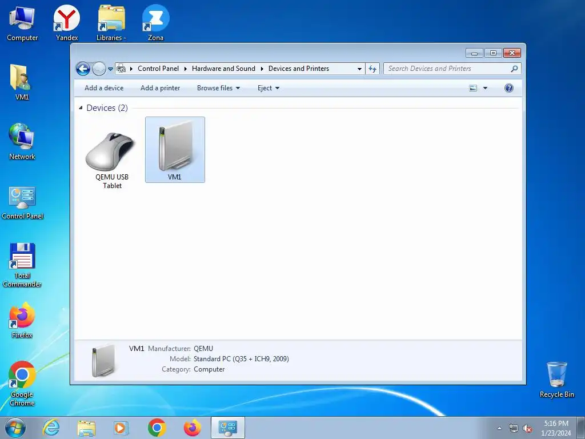Click Show desktop at the taskbar end
The height and width of the screenshot is (439, 585).
581,428
